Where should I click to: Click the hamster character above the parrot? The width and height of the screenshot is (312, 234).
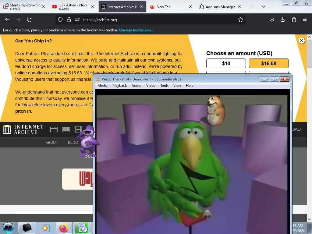pos(216,111)
